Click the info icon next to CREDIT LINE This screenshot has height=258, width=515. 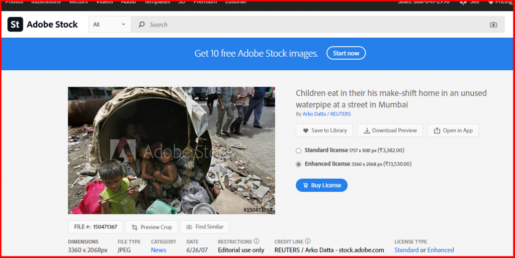(x=308, y=241)
